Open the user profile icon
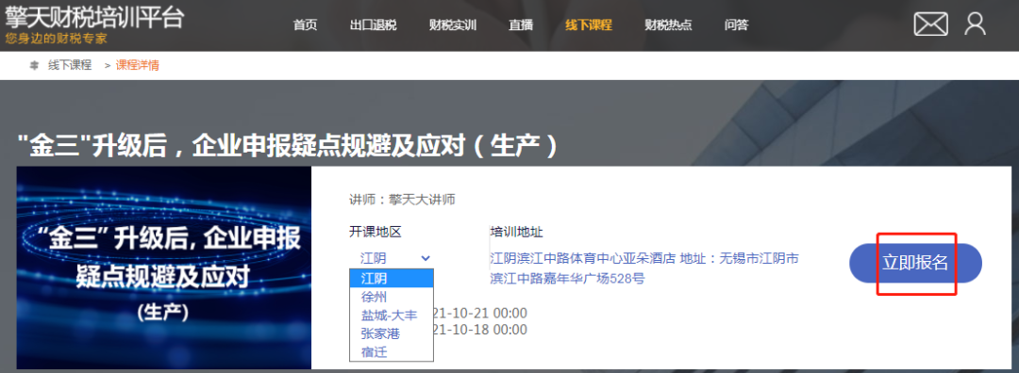Image resolution: width=1019 pixels, height=373 pixels. click(975, 24)
